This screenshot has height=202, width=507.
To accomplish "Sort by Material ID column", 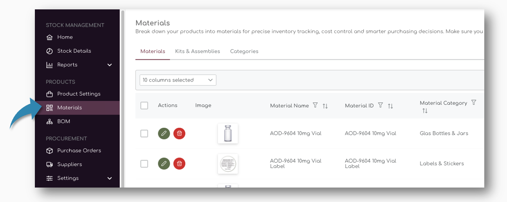I will (390, 106).
